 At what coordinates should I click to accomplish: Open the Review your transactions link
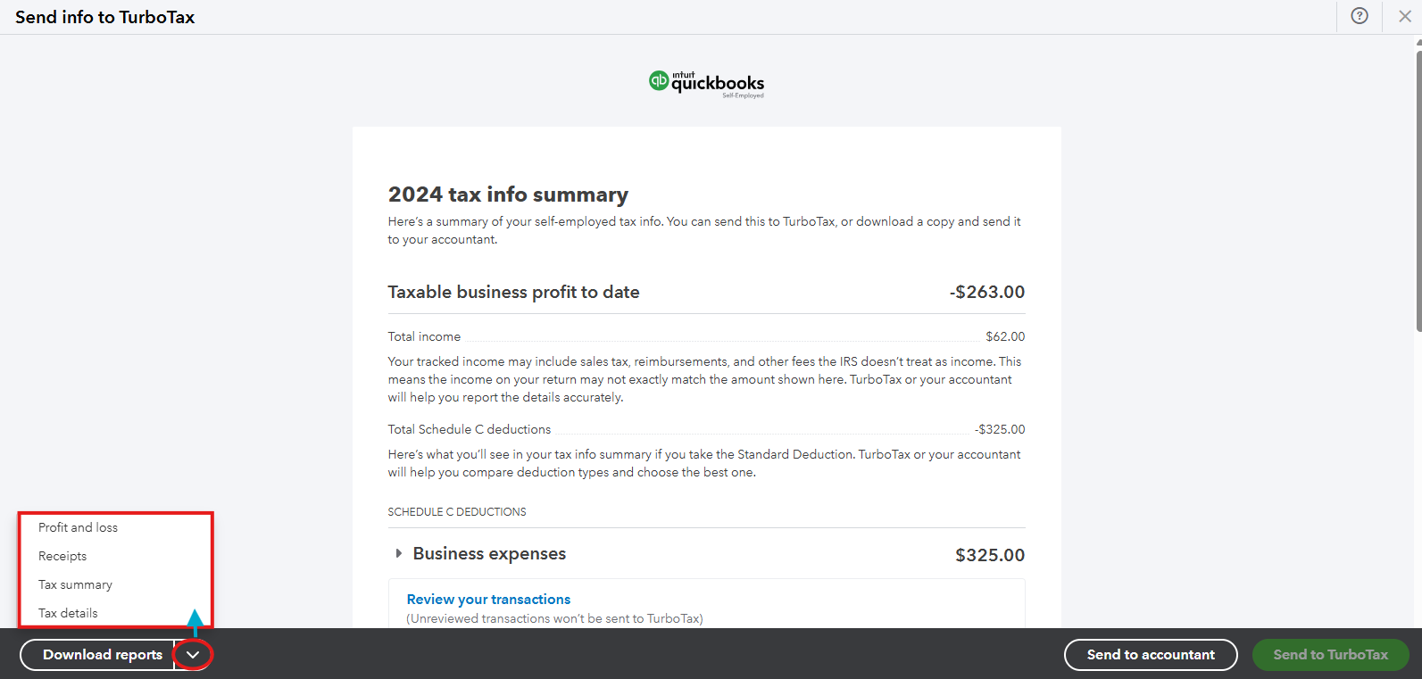pyautogui.click(x=488, y=600)
